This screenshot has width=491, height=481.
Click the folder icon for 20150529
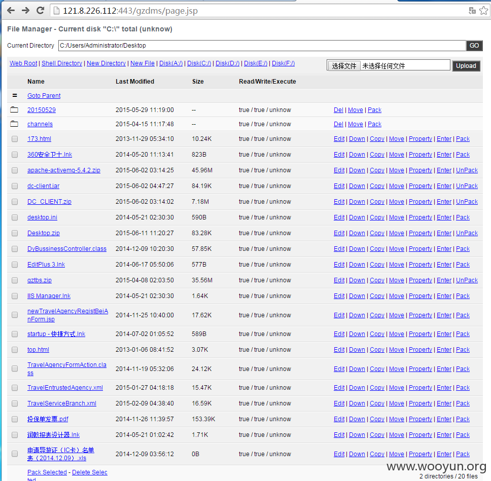(14, 109)
